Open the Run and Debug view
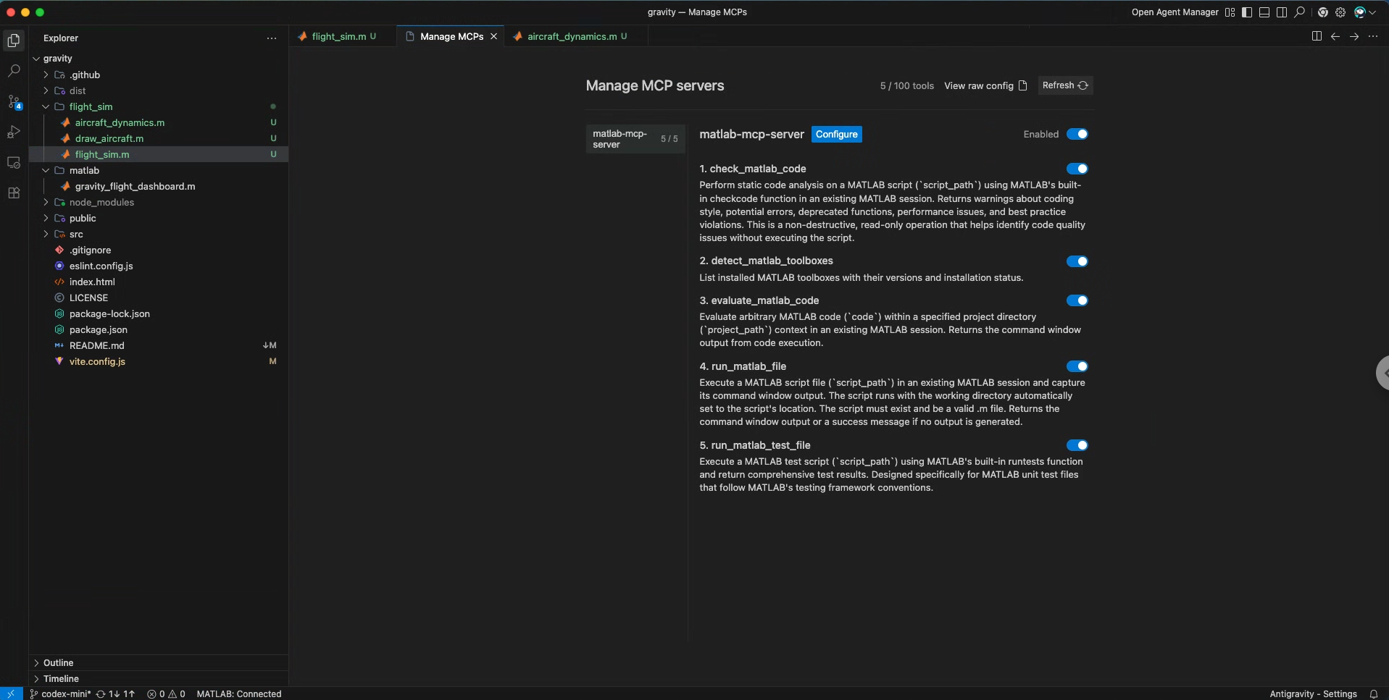 tap(14, 132)
